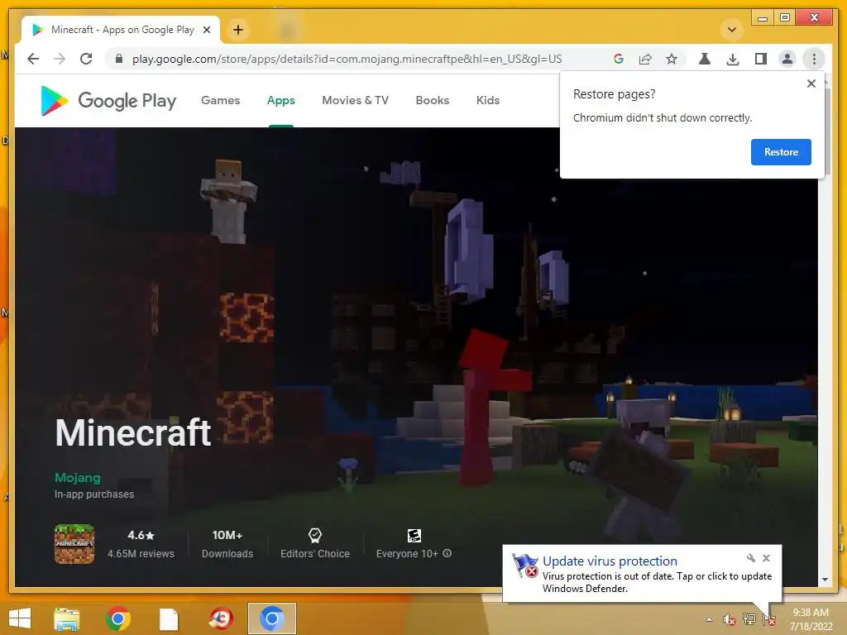Screen dimensions: 847x635
Task: Select the Minecraft browser tab
Action: tap(121, 30)
